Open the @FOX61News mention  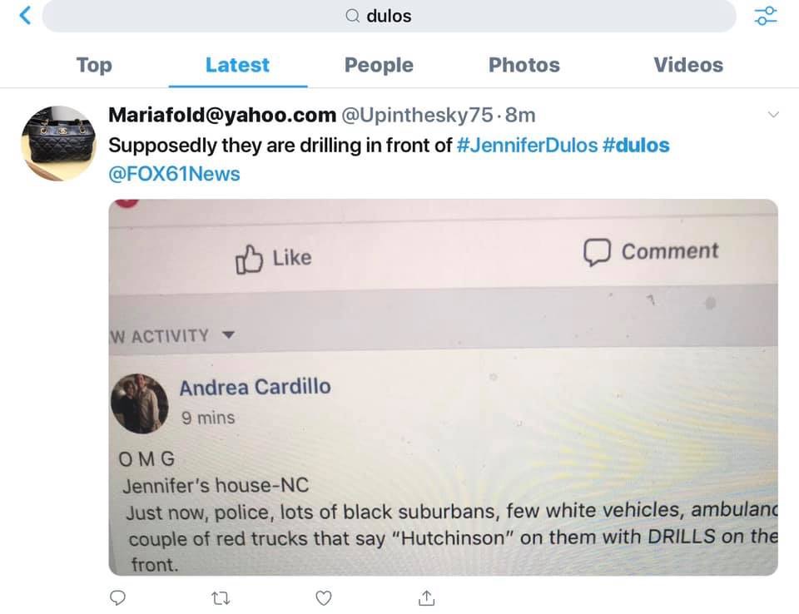click(x=174, y=174)
